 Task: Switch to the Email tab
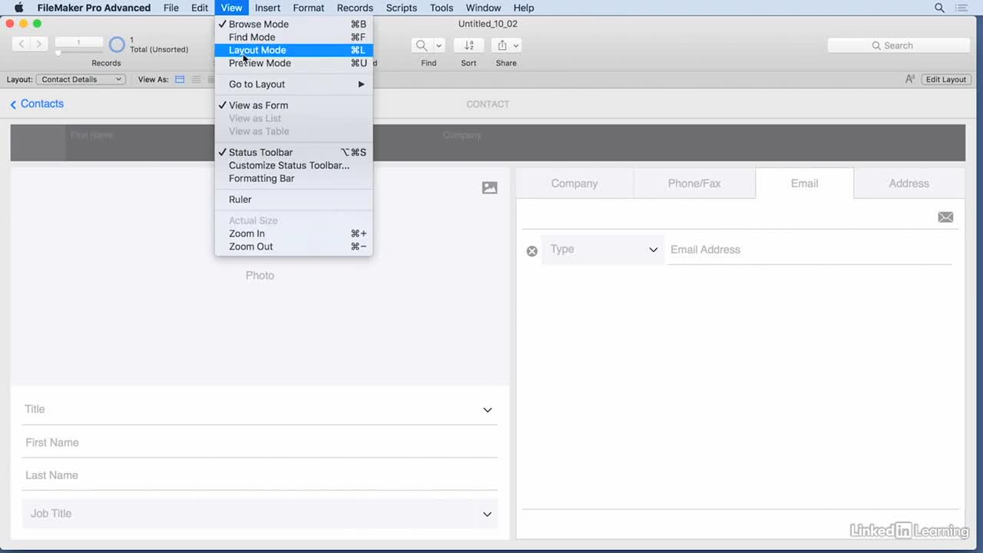[804, 184]
